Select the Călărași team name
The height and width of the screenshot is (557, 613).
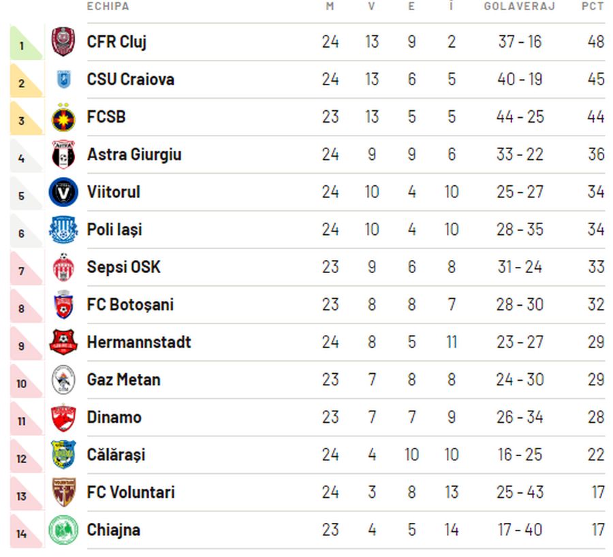[116, 455]
